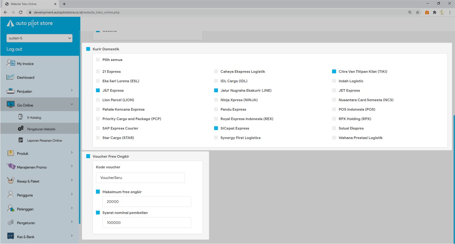The image size is (455, 244).
Task: Click the My Invoice sidebar icon
Action: click(x=11, y=63)
